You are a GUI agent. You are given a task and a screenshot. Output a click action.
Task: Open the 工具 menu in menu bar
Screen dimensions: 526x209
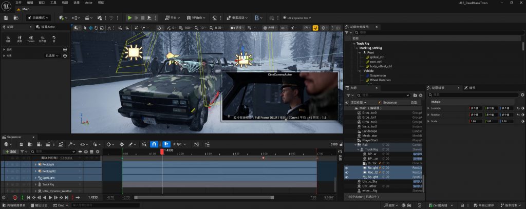point(53,3)
